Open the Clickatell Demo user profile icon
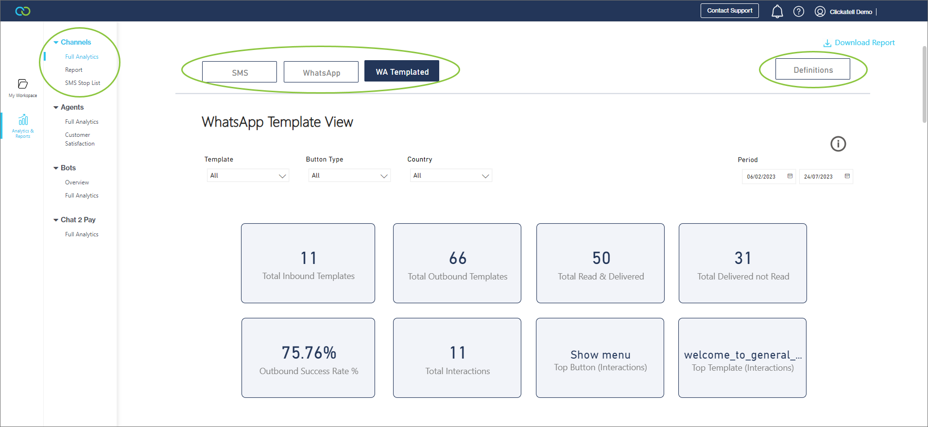 820,12
